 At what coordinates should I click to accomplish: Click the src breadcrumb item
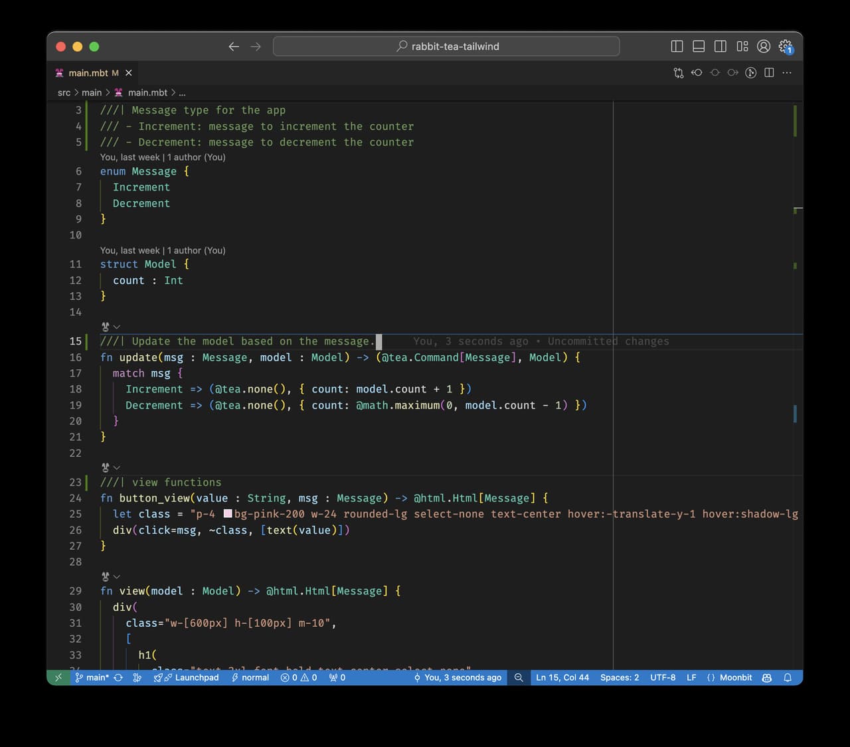tap(64, 93)
